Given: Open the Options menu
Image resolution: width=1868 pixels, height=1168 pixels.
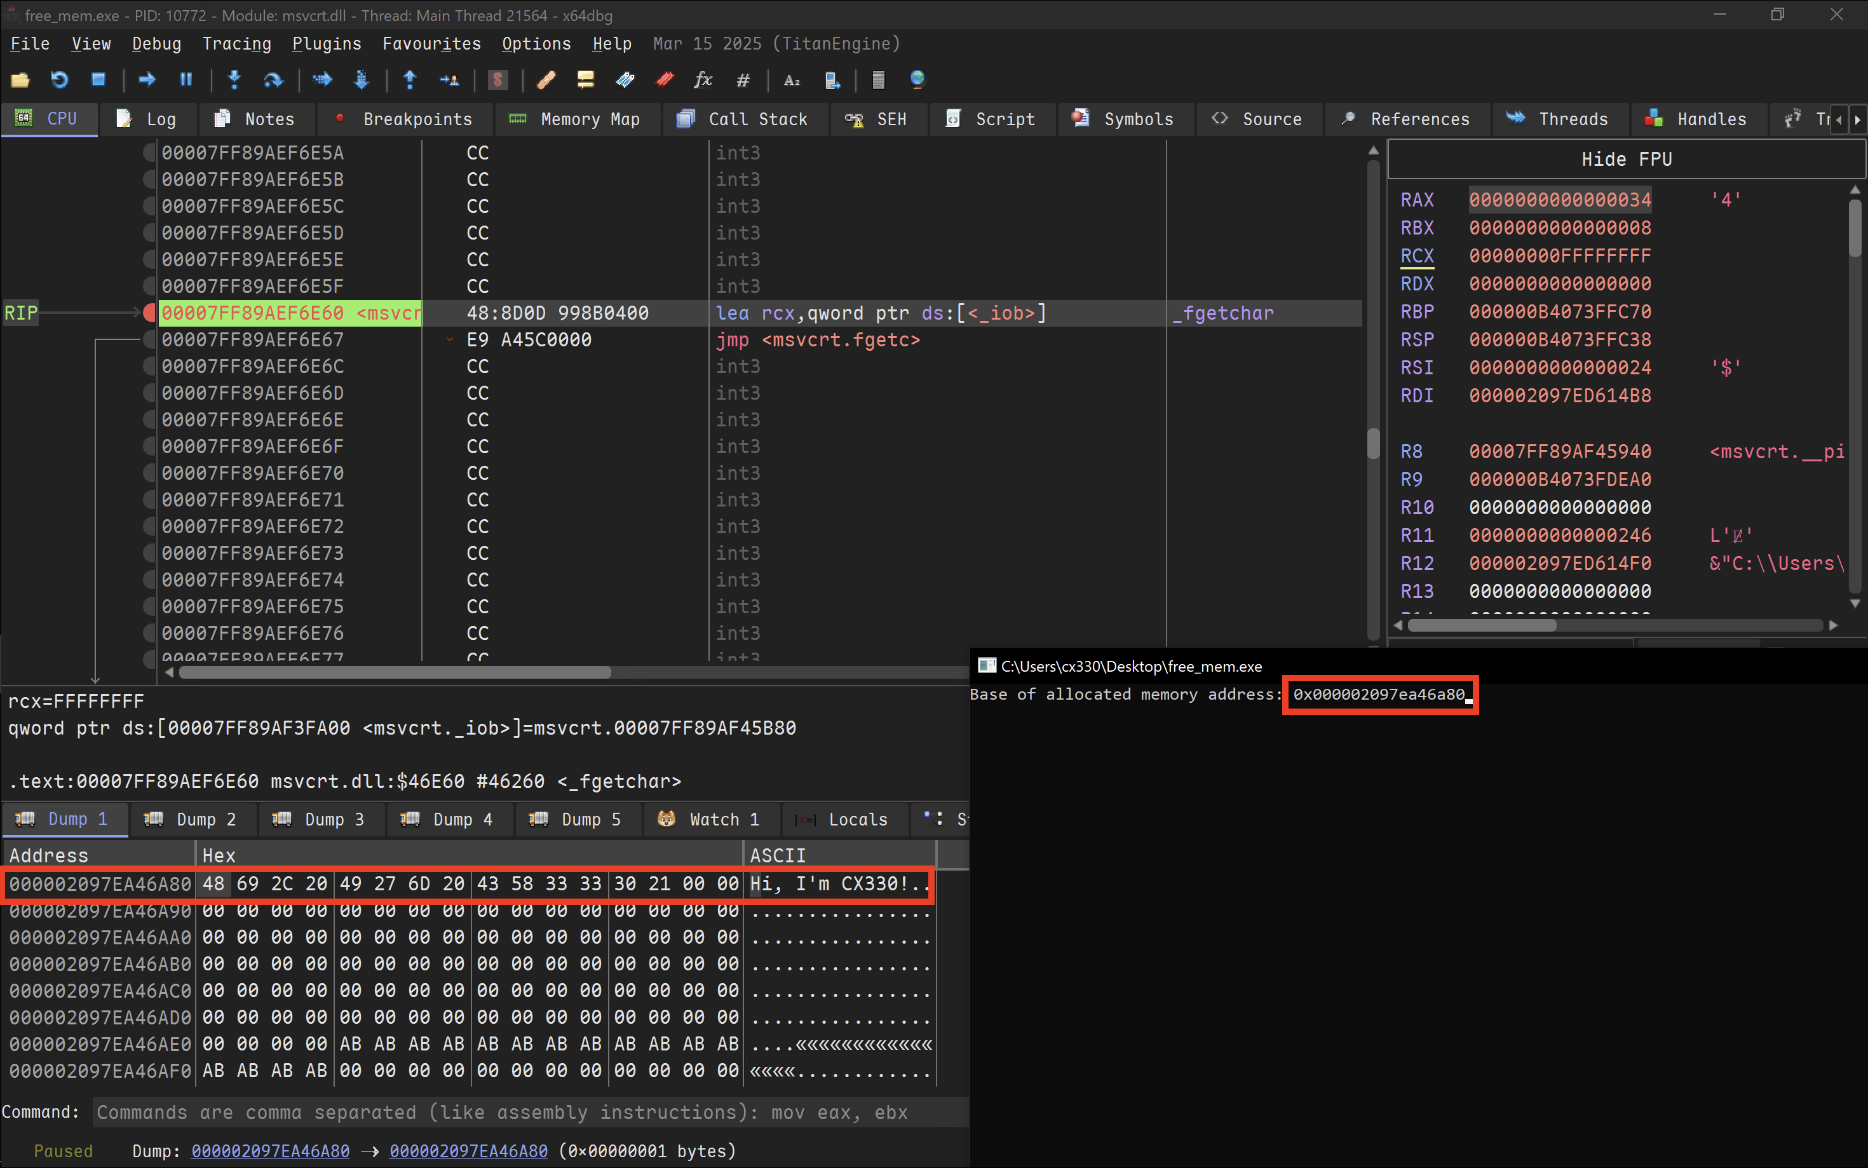Looking at the screenshot, I should [536, 43].
